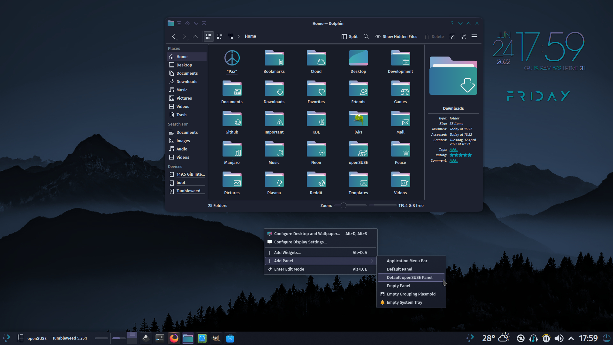
Task: Select Add Widgets from context menu
Action: click(321, 253)
